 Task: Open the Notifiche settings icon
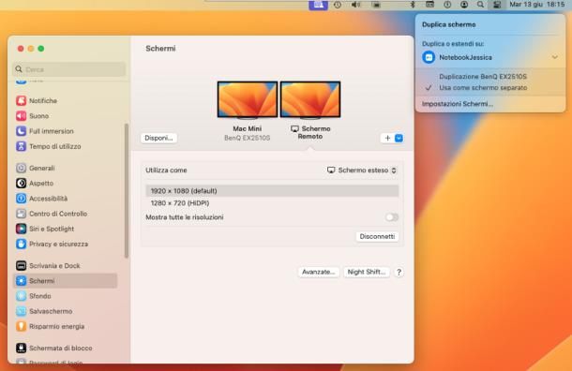22,100
